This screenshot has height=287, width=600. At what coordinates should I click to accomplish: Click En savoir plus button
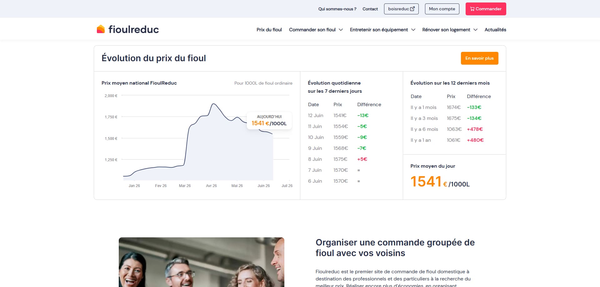tap(479, 58)
